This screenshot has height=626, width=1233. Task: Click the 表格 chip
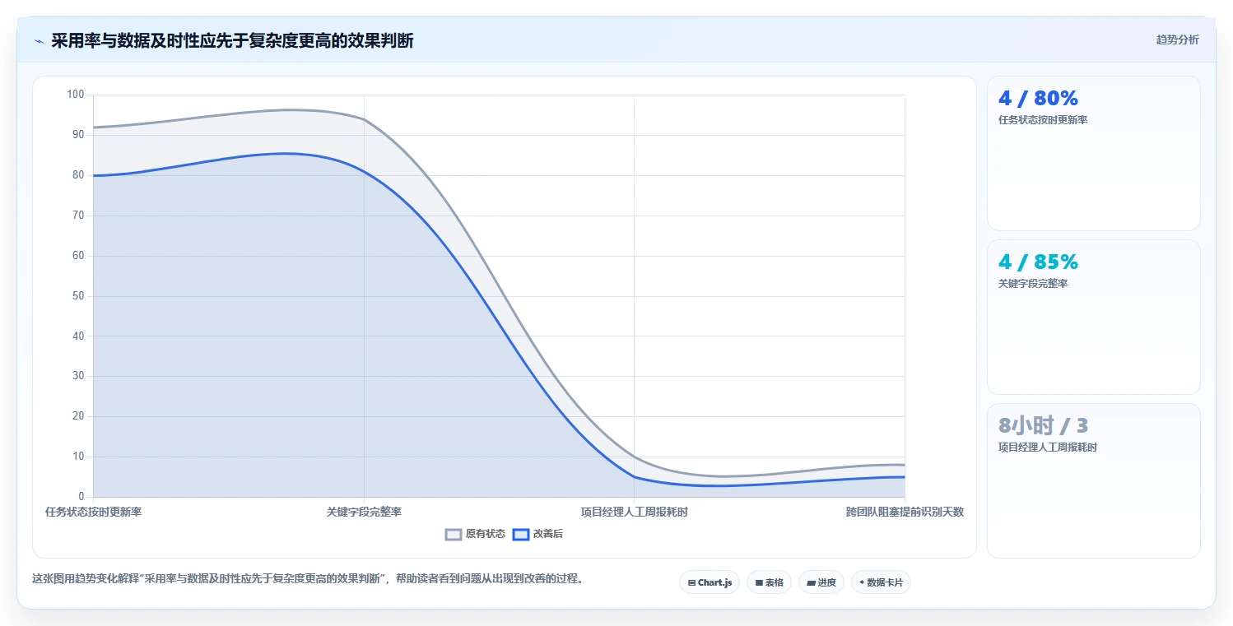769,582
